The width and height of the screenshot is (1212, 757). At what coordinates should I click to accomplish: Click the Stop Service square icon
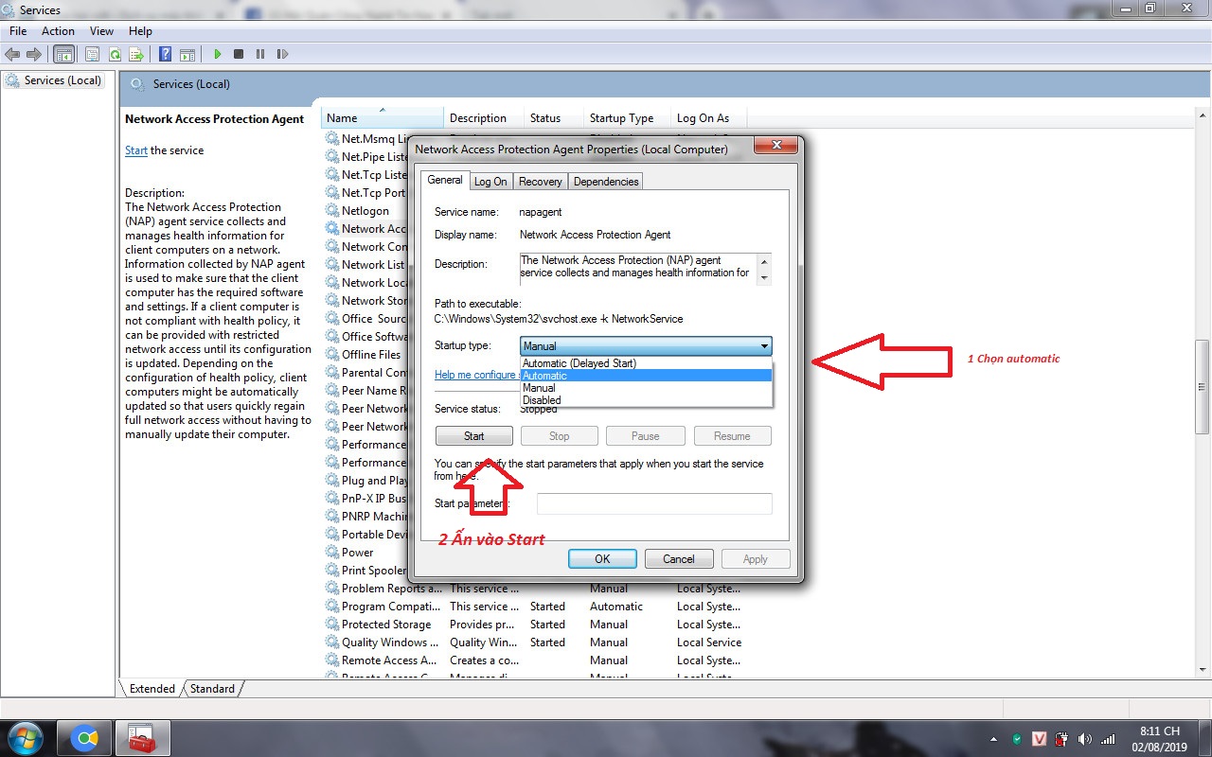239,54
